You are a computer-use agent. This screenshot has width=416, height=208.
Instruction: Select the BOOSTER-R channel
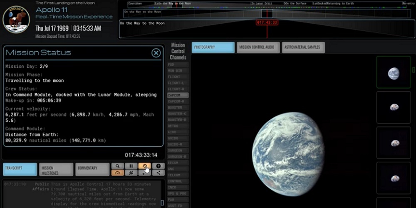178,120
